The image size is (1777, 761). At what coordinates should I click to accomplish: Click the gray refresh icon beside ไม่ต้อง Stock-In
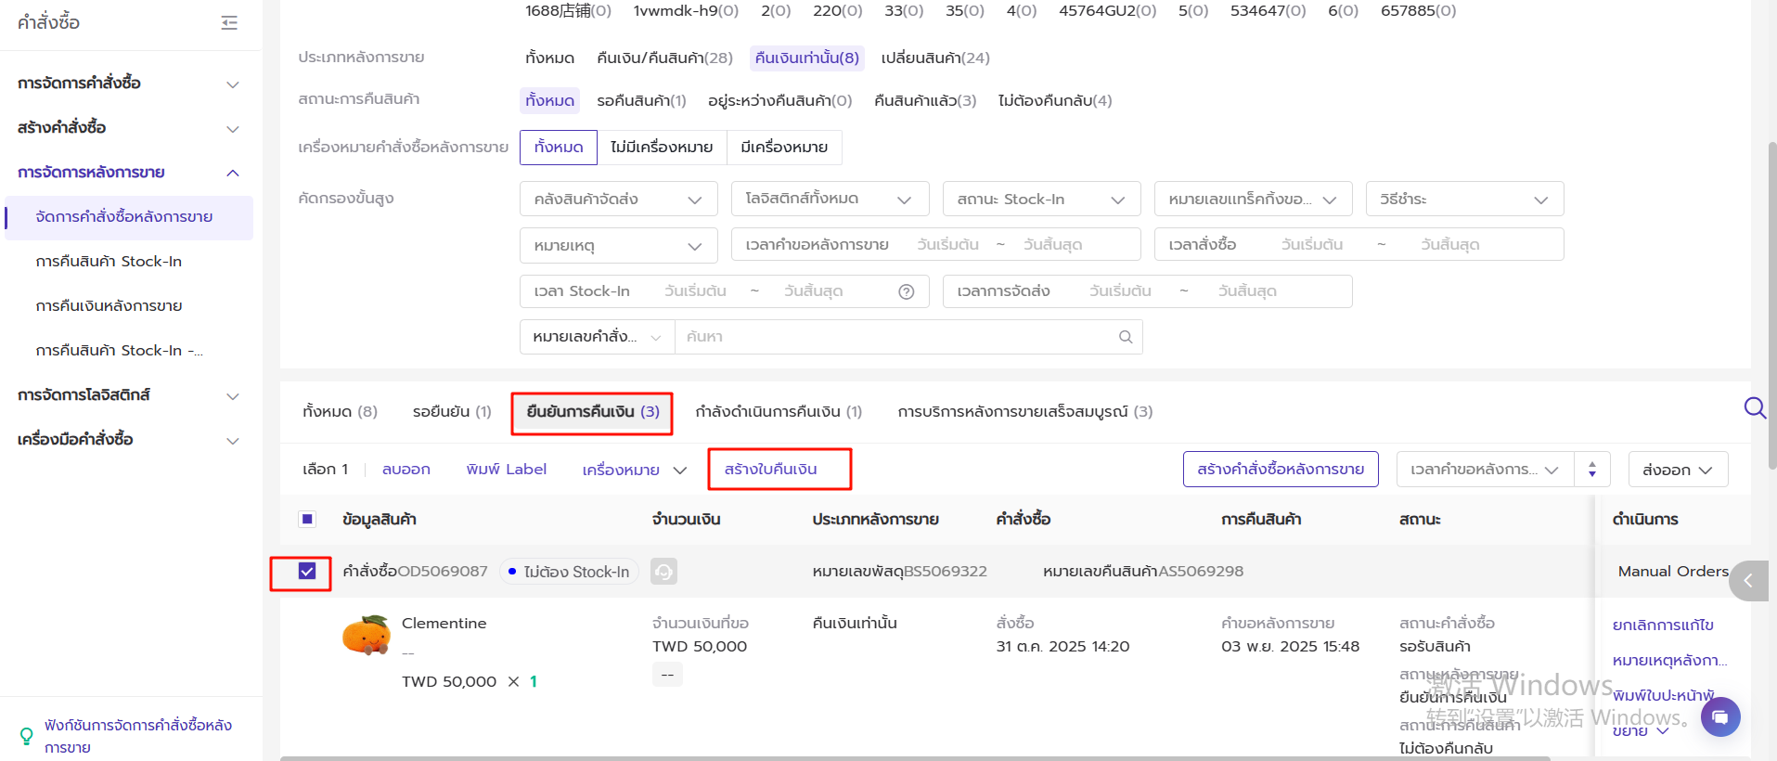tap(663, 572)
